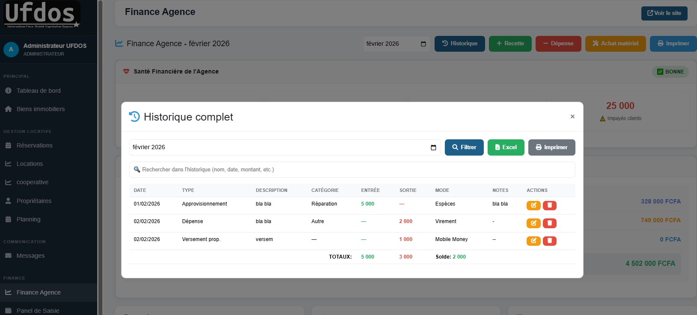
Task: Edit the Dépense row entry
Action: (533, 223)
